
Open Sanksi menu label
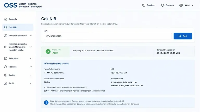[x=12, y=75]
